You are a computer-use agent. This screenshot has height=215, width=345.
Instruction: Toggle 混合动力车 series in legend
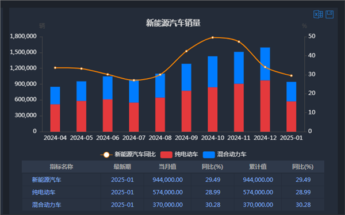pyautogui.click(x=224, y=155)
